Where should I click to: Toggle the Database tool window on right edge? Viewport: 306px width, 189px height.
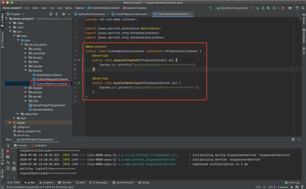coord(304,36)
